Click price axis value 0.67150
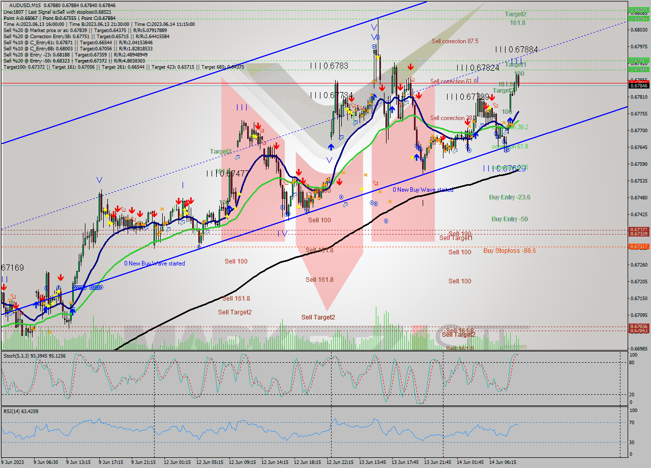 [x=639, y=298]
